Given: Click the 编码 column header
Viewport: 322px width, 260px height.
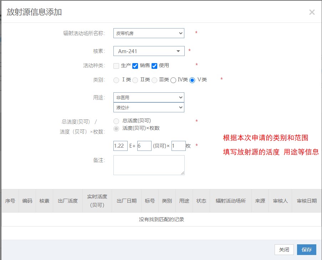Looking at the screenshot, I should (27, 201).
